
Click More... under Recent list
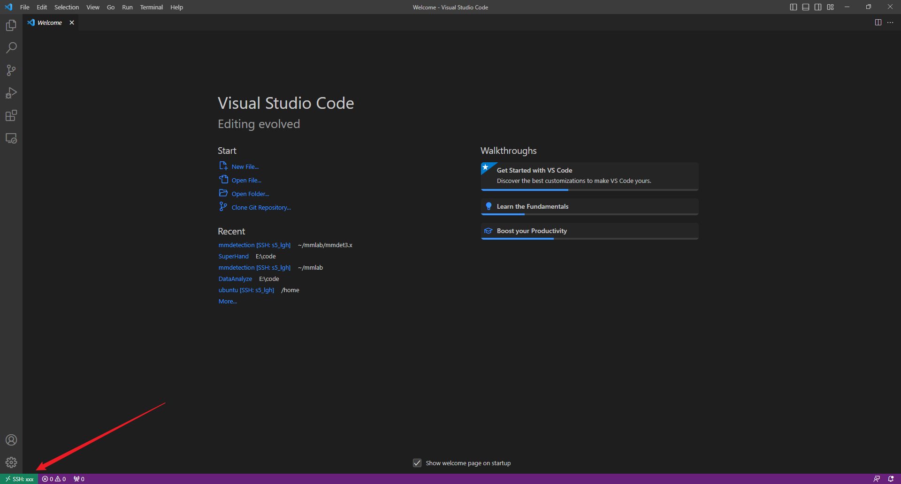pyautogui.click(x=228, y=301)
